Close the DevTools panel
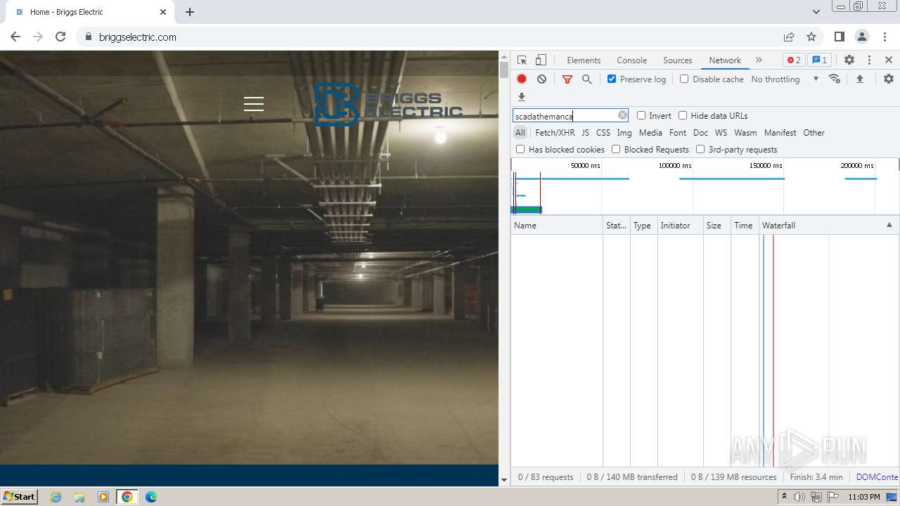 pos(889,60)
